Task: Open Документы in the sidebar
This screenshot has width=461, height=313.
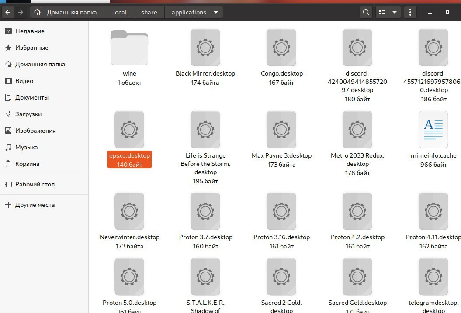Action: 44,97
